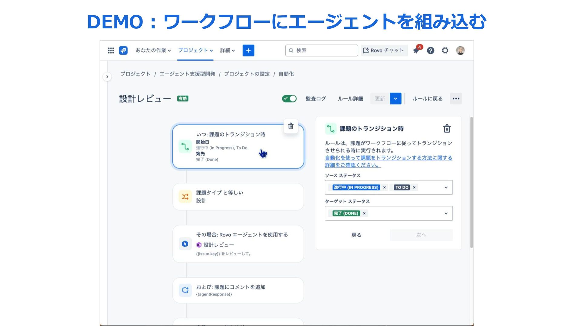Toggle the rule enabled switch
Viewport: 581px width, 326px height.
(x=289, y=99)
